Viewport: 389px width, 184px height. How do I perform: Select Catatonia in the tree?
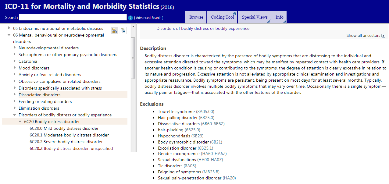(x=28, y=61)
